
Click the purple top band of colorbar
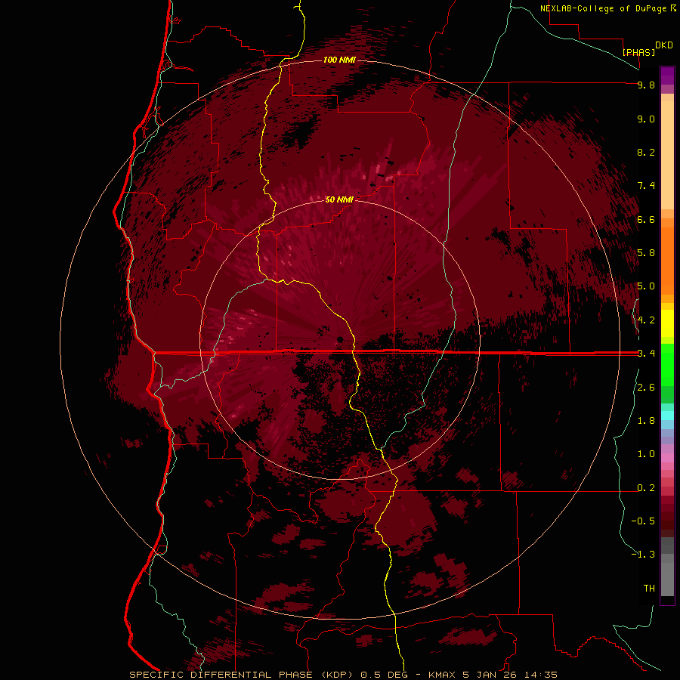point(667,76)
